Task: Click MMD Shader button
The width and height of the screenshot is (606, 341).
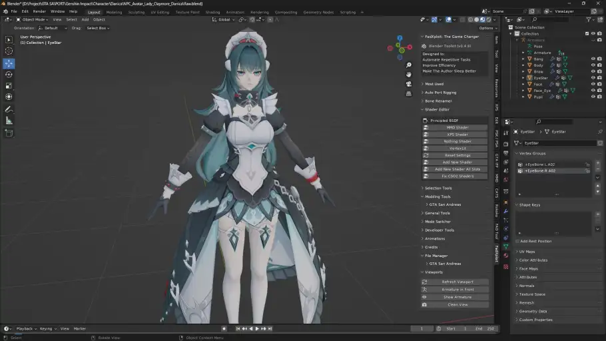Action: pos(454,128)
